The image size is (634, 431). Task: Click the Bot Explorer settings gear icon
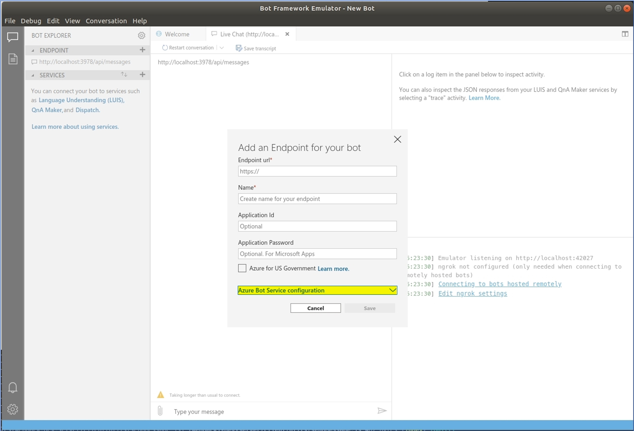tap(141, 35)
